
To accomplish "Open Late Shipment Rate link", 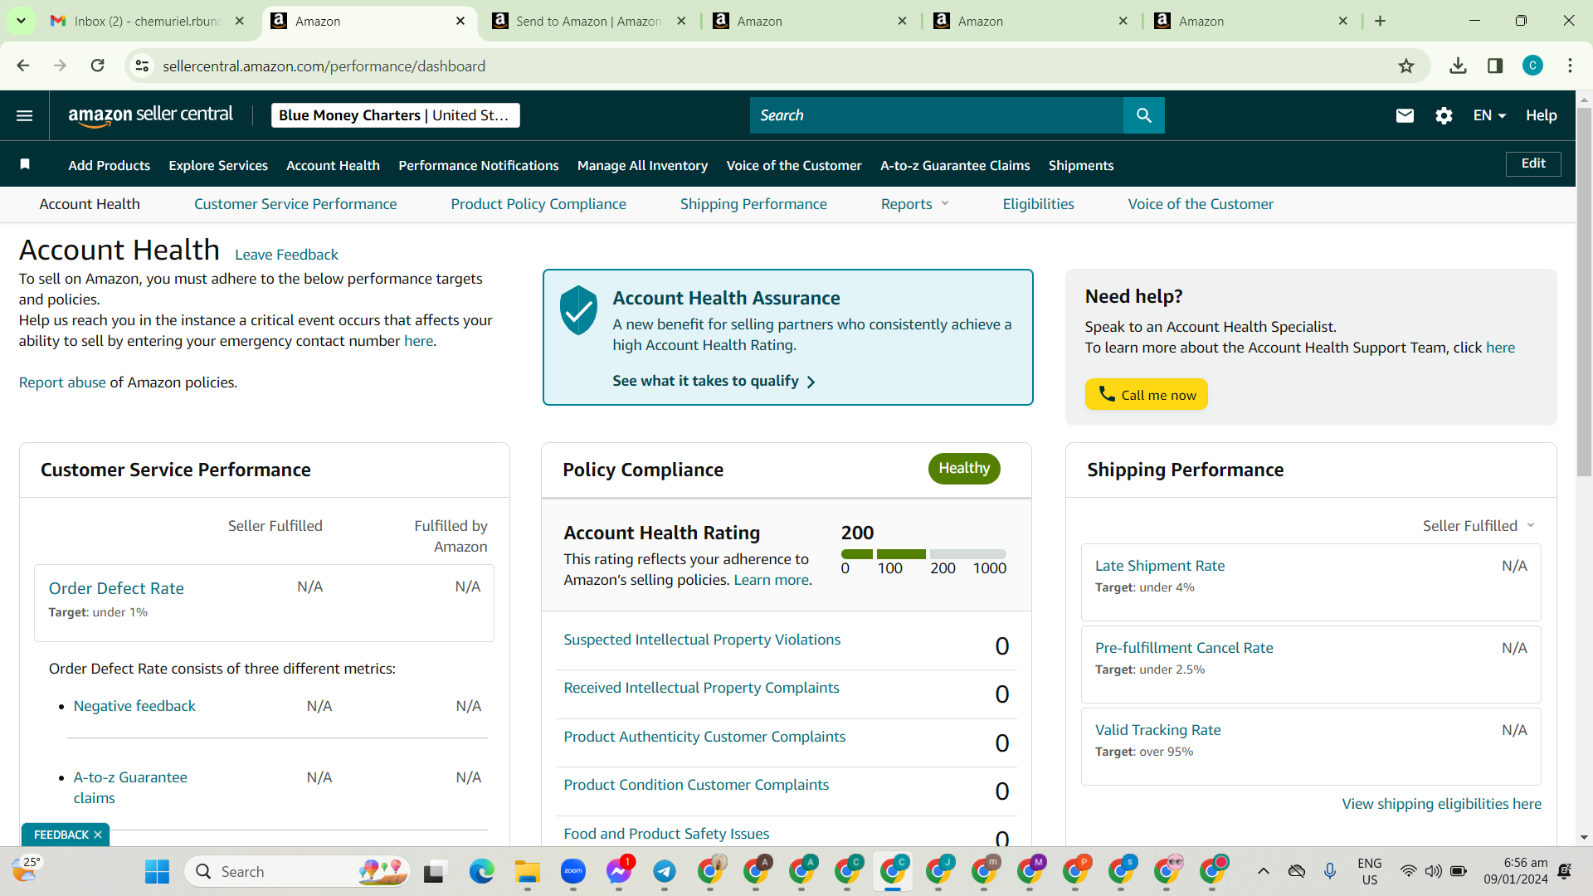I will coord(1160,566).
